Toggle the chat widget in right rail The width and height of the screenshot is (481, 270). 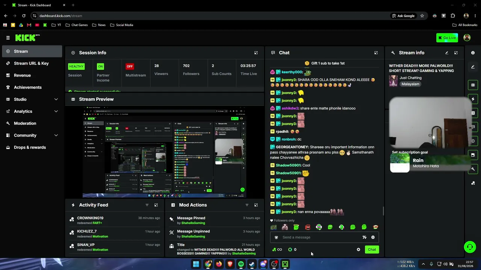(473, 127)
